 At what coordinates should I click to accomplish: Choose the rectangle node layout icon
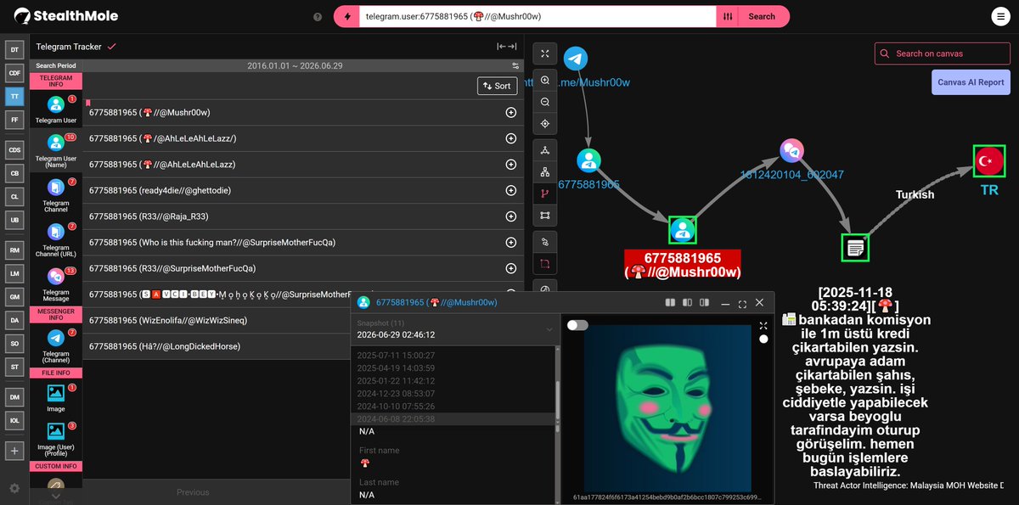coord(545,216)
